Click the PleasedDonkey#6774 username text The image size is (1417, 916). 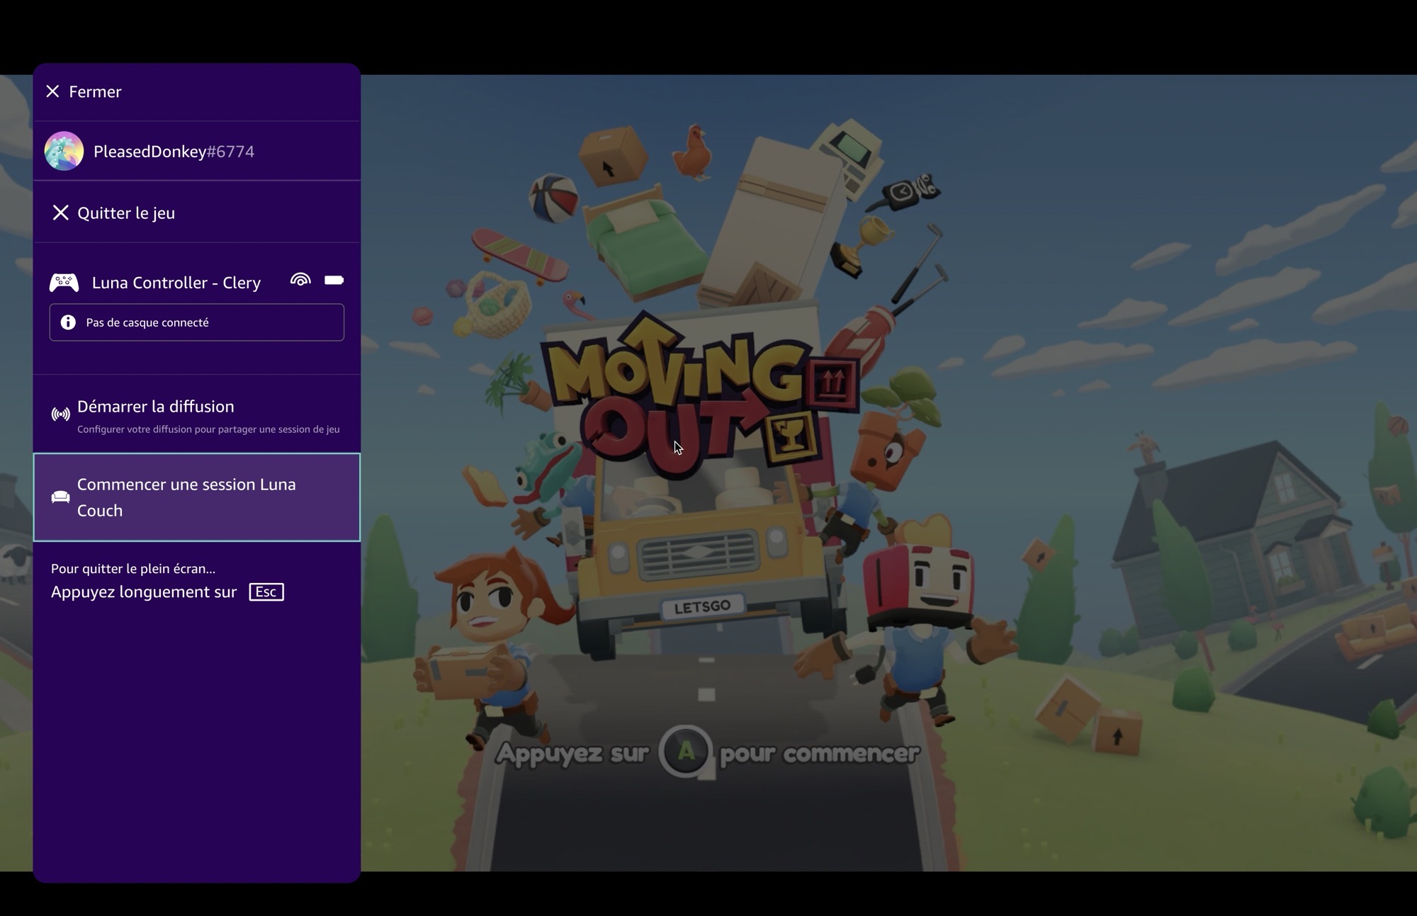pyautogui.click(x=174, y=151)
